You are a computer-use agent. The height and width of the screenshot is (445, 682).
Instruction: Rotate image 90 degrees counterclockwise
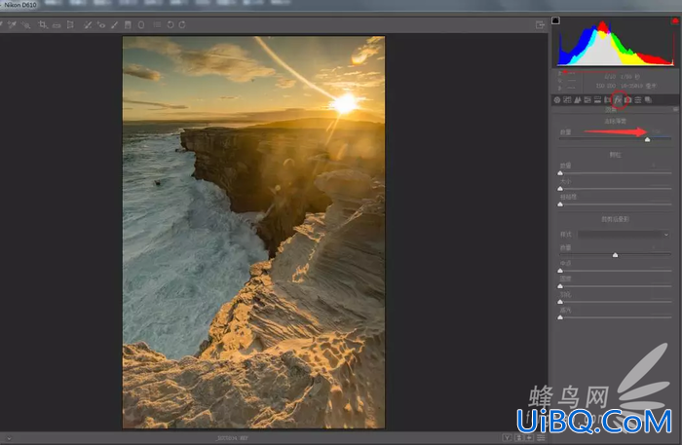point(170,24)
